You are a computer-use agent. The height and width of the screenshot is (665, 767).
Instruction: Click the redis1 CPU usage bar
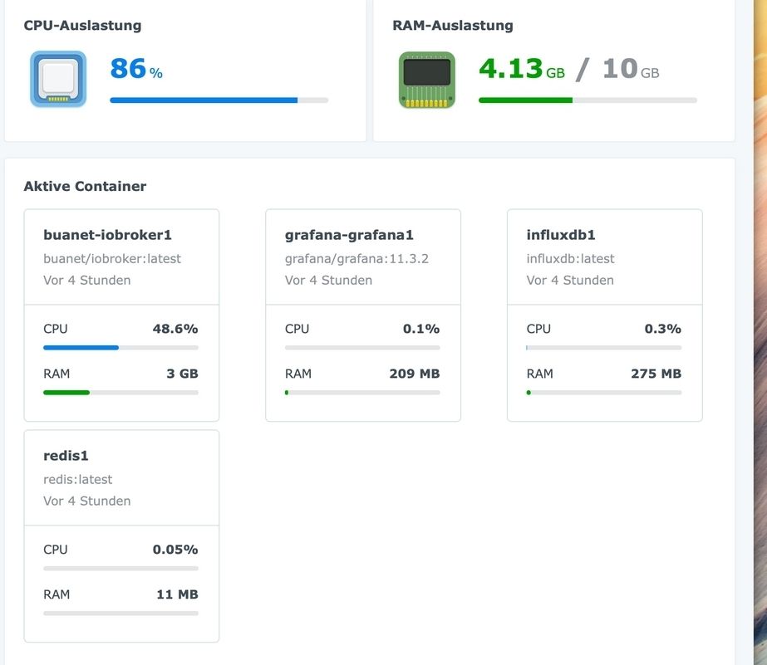[x=120, y=569]
